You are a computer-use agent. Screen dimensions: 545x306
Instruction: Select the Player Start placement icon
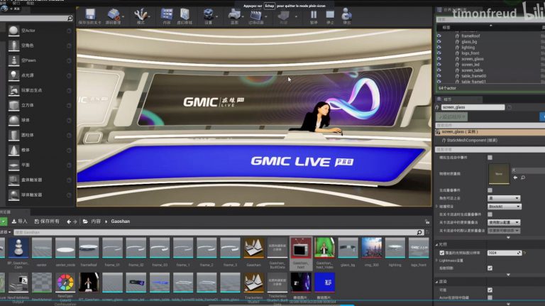coord(14,90)
